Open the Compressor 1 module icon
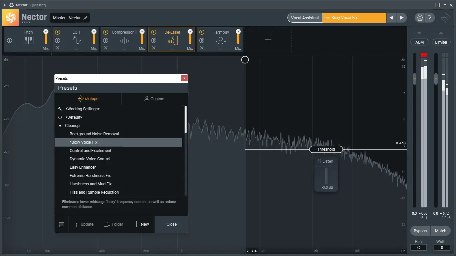The image size is (456, 256). (x=125, y=41)
